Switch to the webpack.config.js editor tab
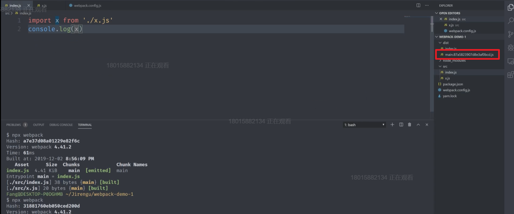 click(85, 5)
